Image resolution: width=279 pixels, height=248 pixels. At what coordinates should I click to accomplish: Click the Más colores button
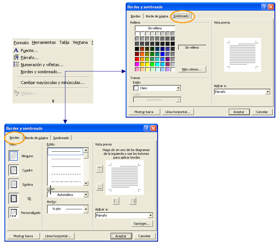pyautogui.click(x=192, y=69)
